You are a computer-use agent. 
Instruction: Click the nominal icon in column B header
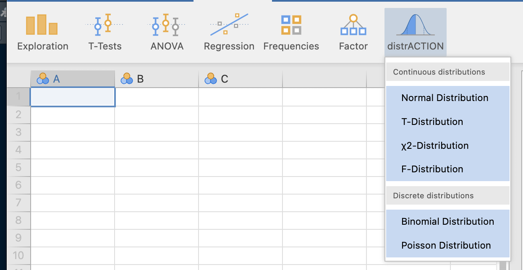(x=127, y=78)
